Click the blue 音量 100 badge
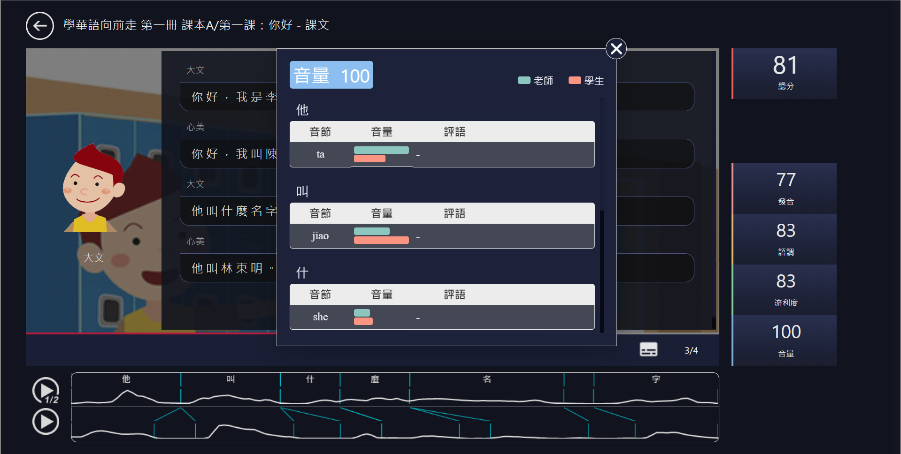The height and width of the screenshot is (454, 901). [331, 75]
